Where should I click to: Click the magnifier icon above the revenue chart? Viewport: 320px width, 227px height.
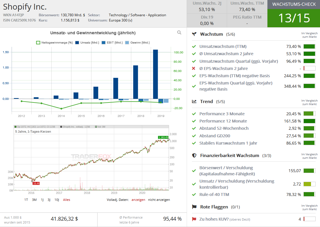[x=179, y=33]
